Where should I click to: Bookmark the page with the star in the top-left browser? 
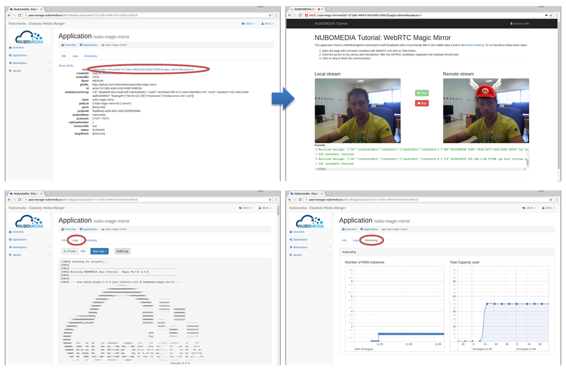pos(270,15)
